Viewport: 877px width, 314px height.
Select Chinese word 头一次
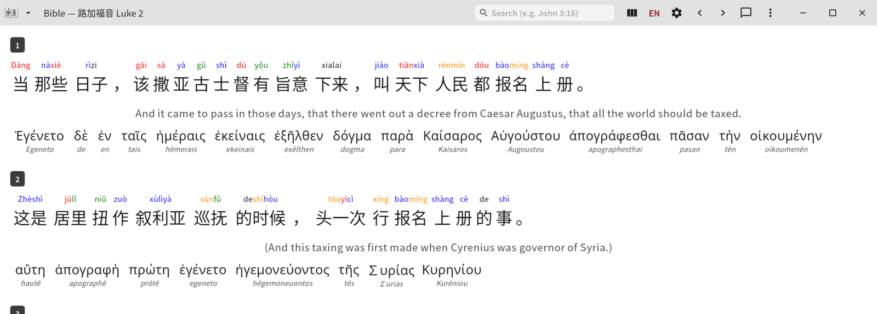341,218
